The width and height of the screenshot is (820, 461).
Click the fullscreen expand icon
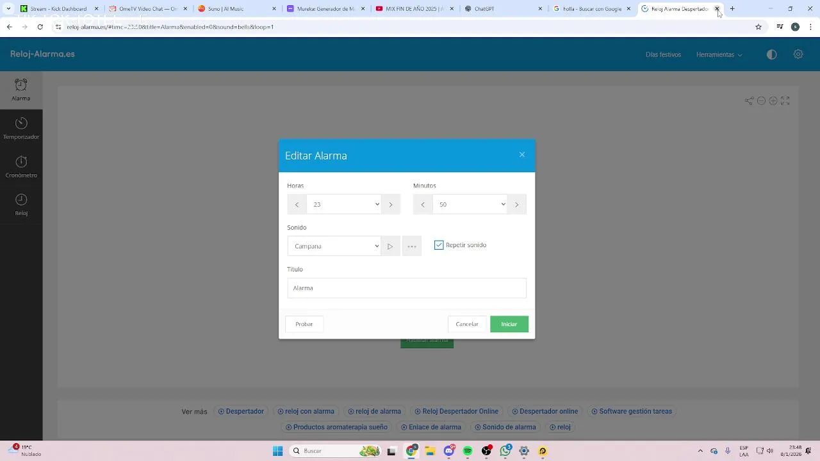pyautogui.click(x=785, y=101)
